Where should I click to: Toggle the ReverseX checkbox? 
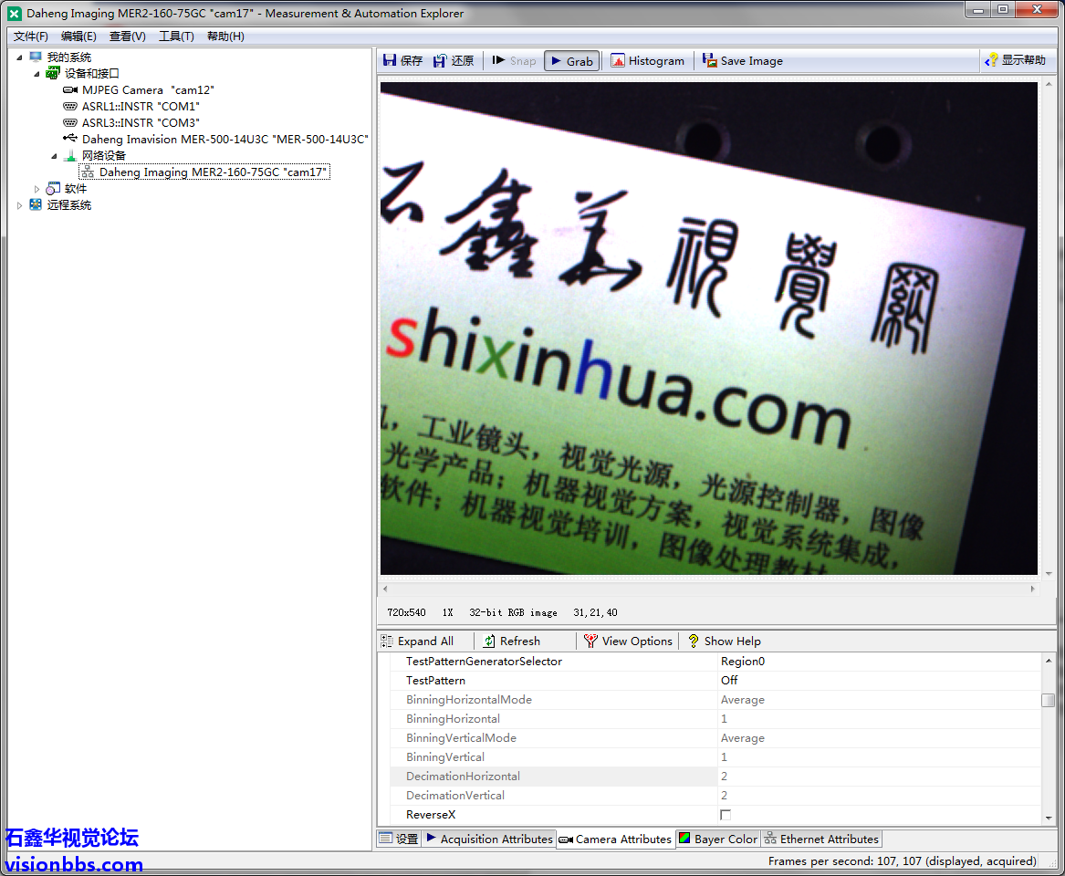tap(726, 815)
